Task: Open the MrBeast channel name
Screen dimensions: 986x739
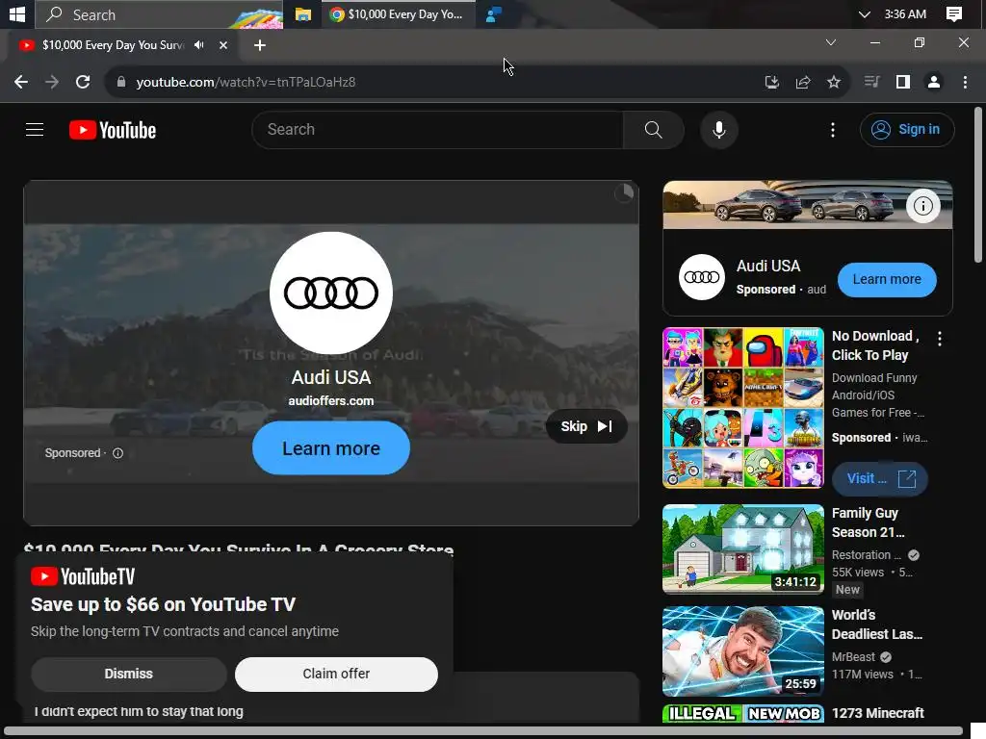Action: pyautogui.click(x=853, y=657)
